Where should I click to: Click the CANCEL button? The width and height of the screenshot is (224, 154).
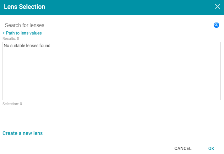point(183,148)
